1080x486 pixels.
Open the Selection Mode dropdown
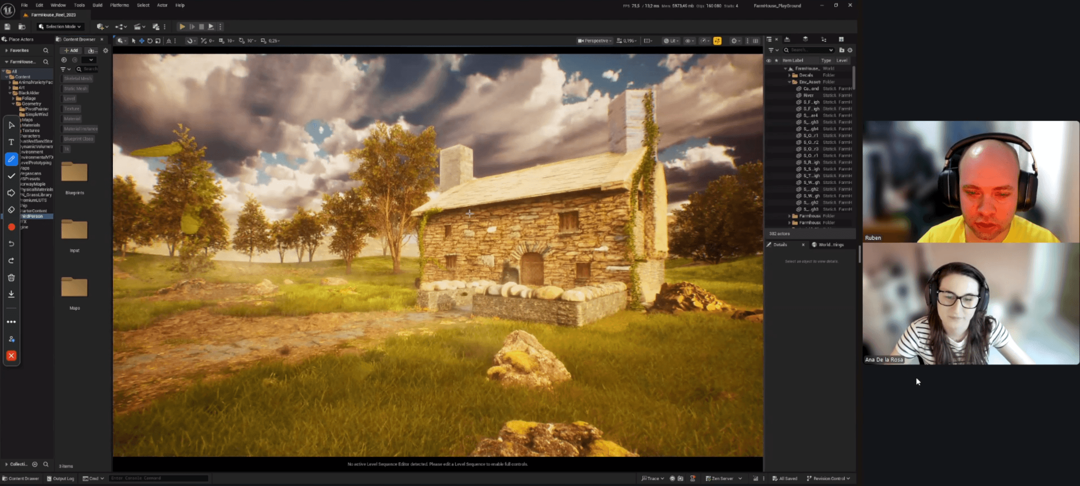(60, 27)
